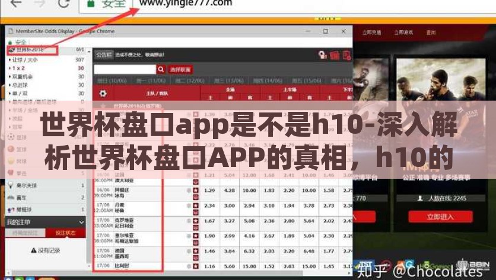Switch to the 周五 (15/06) date tab
496x280 pixels.
[x=306, y=81]
